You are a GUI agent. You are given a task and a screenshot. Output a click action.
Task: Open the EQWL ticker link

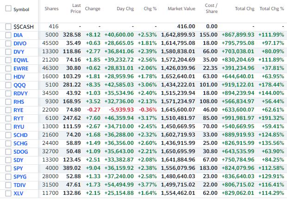(x=22, y=60)
